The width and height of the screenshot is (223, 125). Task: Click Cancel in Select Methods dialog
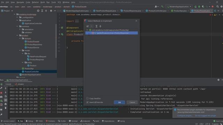(132, 102)
